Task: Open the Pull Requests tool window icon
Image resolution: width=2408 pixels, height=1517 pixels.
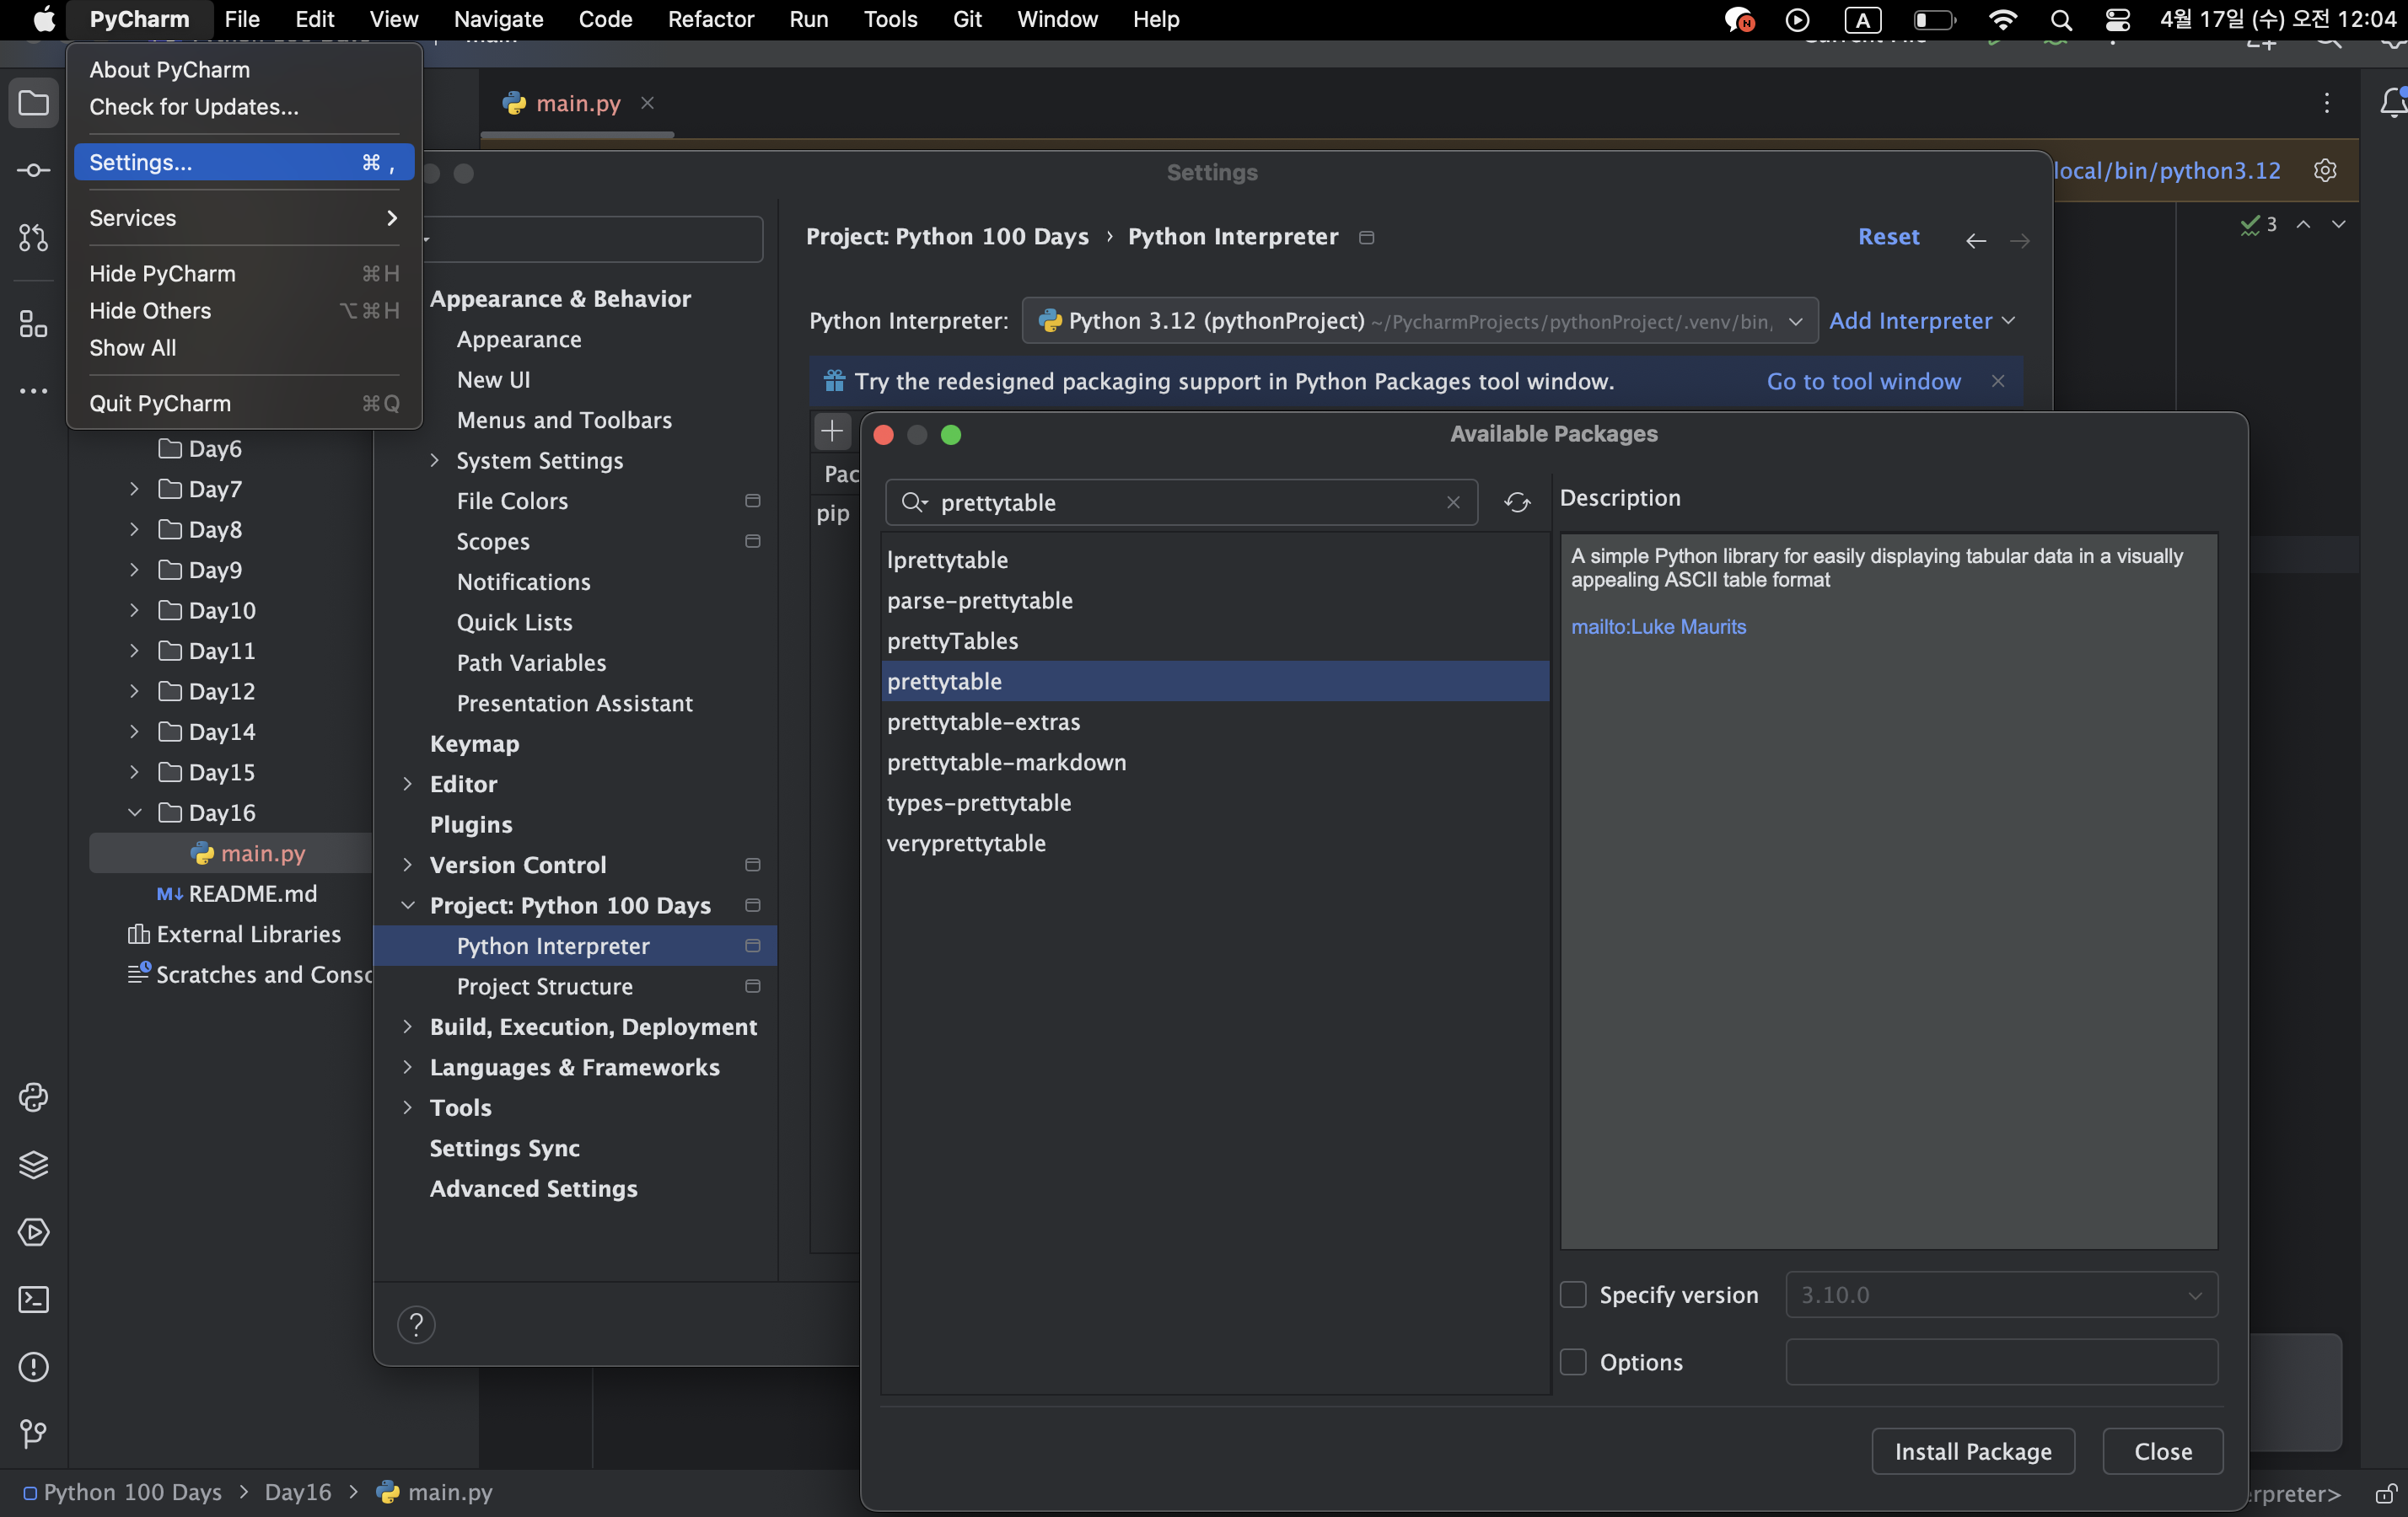Action: tap(33, 238)
